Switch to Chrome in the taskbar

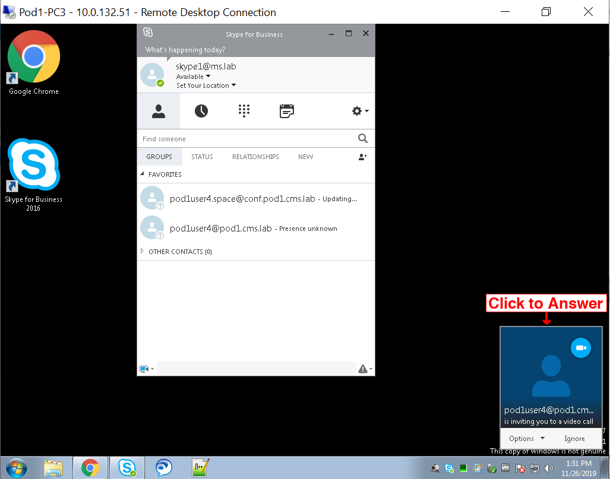point(90,468)
